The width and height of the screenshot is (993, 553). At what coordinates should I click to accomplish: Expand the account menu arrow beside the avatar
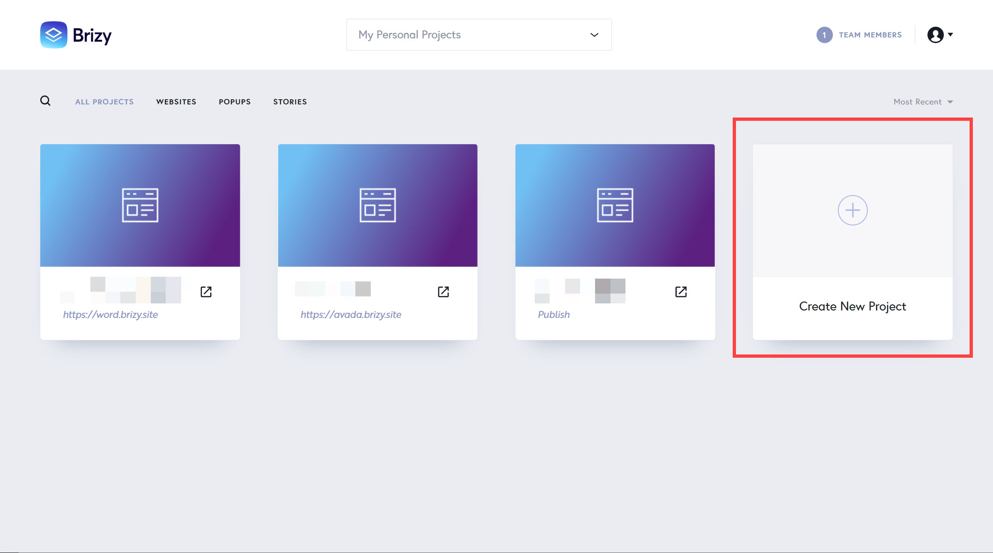pyautogui.click(x=950, y=35)
